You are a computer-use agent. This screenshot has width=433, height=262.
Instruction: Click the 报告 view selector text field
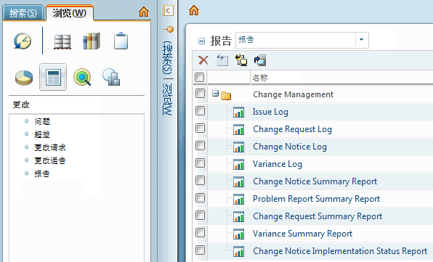pyautogui.click(x=296, y=40)
